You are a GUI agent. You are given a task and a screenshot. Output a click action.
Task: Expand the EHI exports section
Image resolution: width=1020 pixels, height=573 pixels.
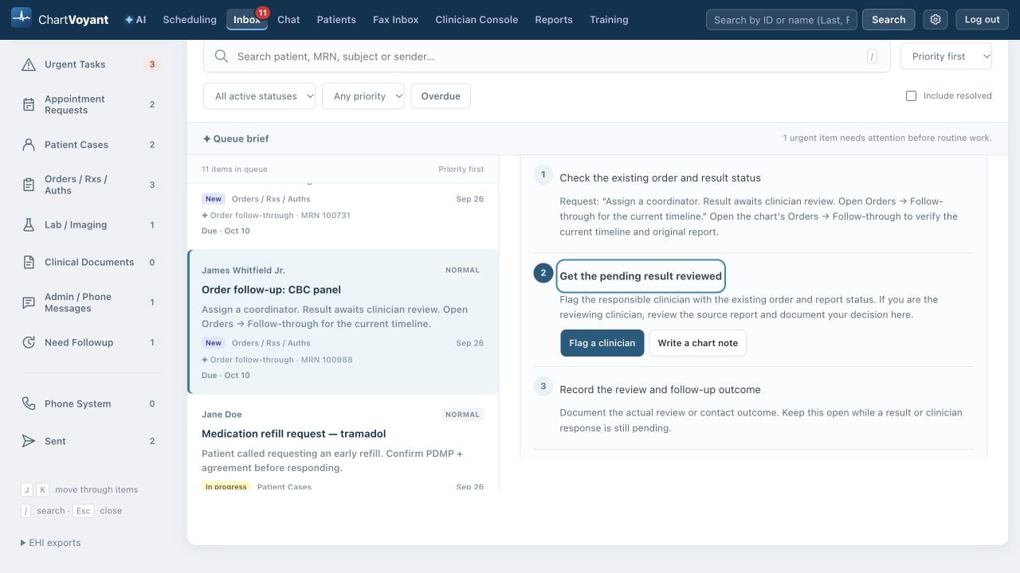[x=50, y=543]
